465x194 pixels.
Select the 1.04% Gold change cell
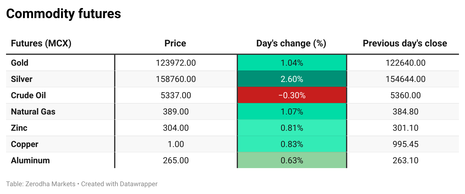pyautogui.click(x=292, y=63)
